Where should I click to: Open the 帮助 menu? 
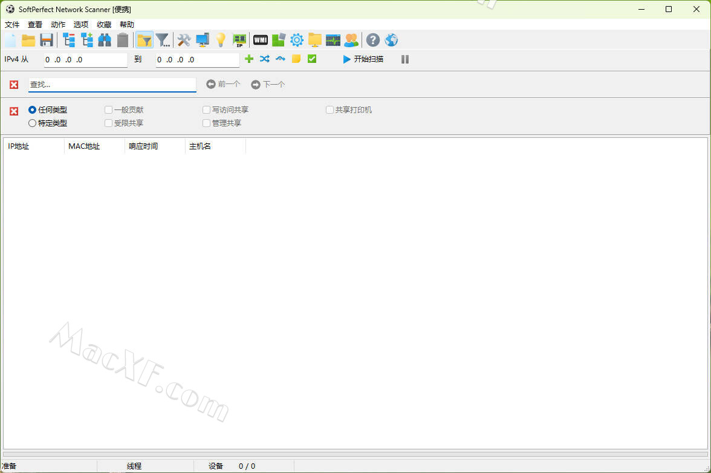(x=127, y=24)
